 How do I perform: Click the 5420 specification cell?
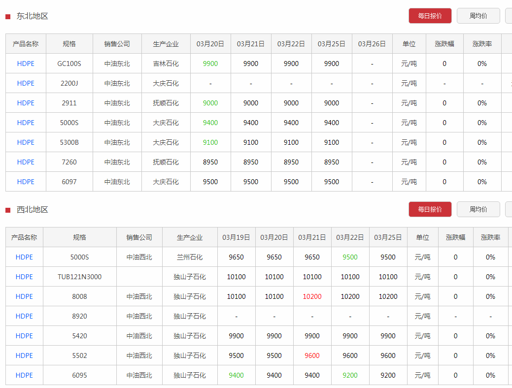[80, 336]
